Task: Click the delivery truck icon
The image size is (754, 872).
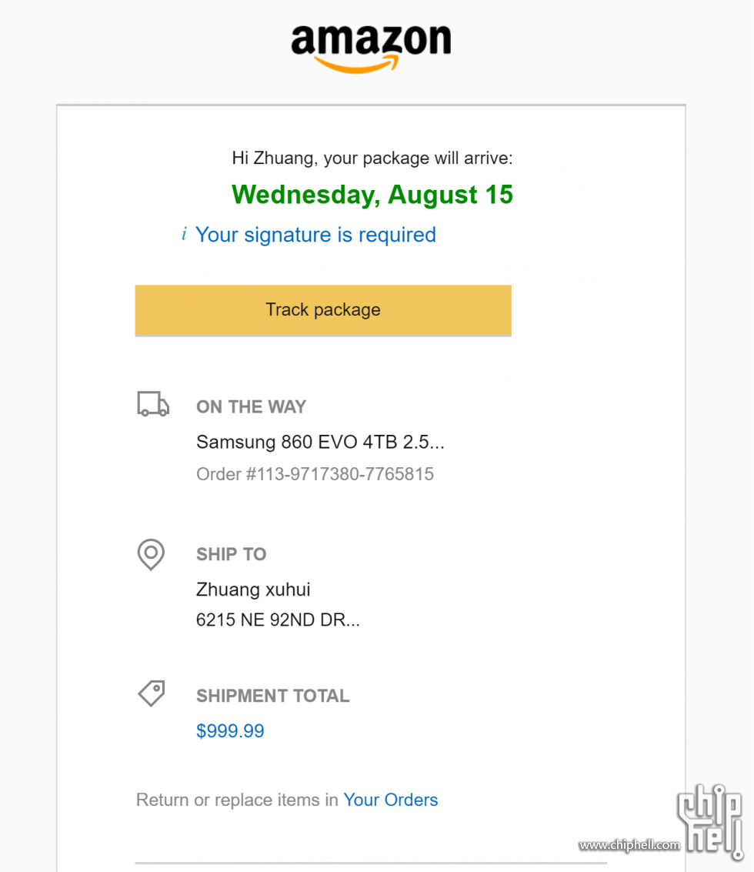Action: pos(153,404)
